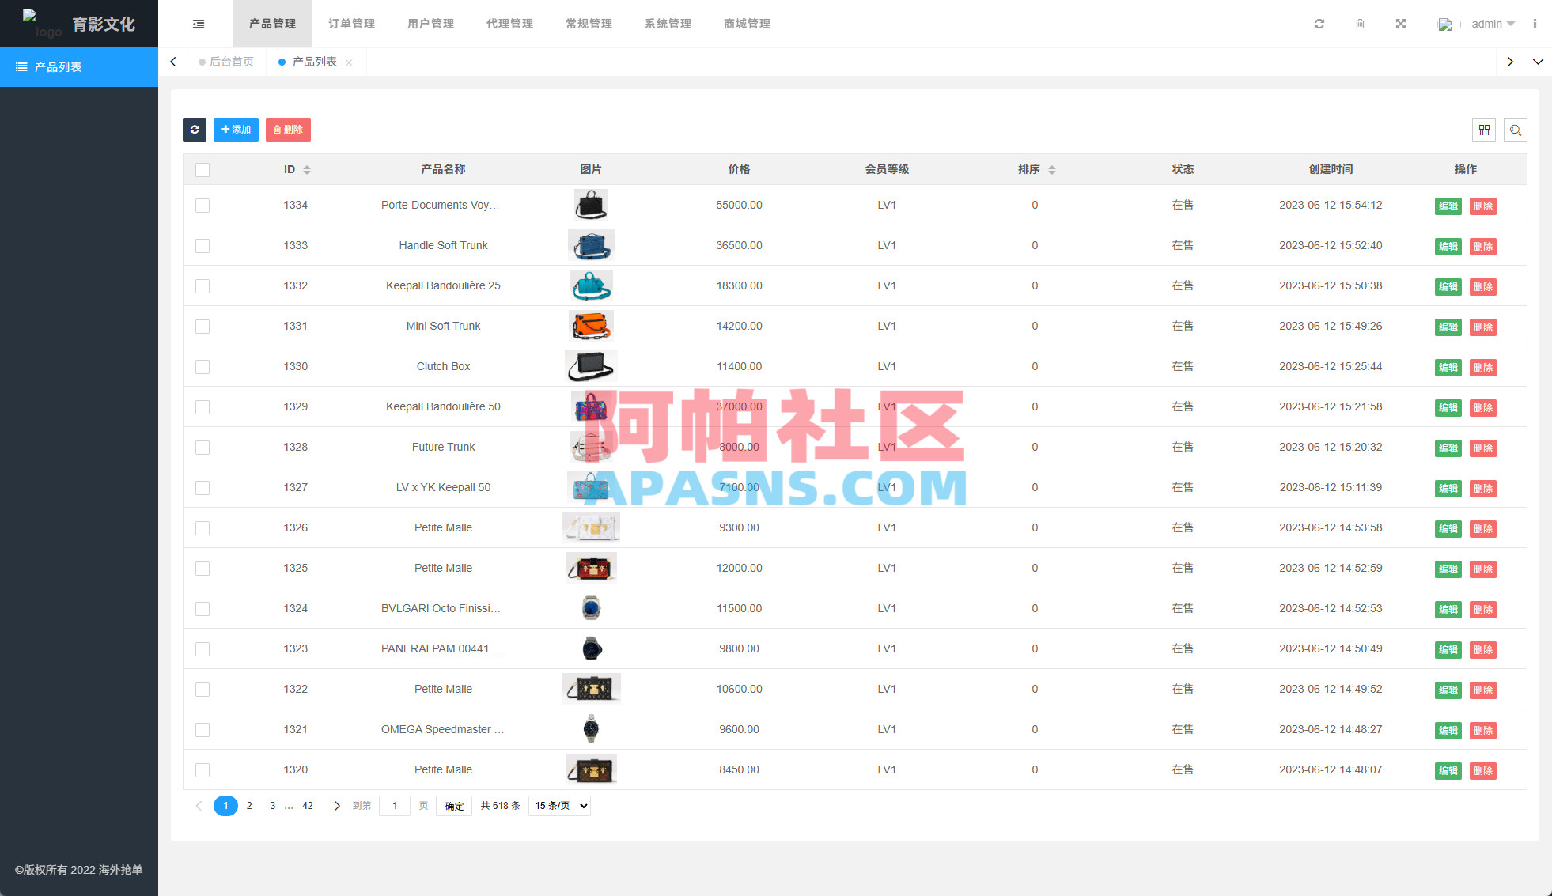This screenshot has height=896, width=1552.
Task: Switch to the 订单管理 menu
Action: tap(351, 24)
